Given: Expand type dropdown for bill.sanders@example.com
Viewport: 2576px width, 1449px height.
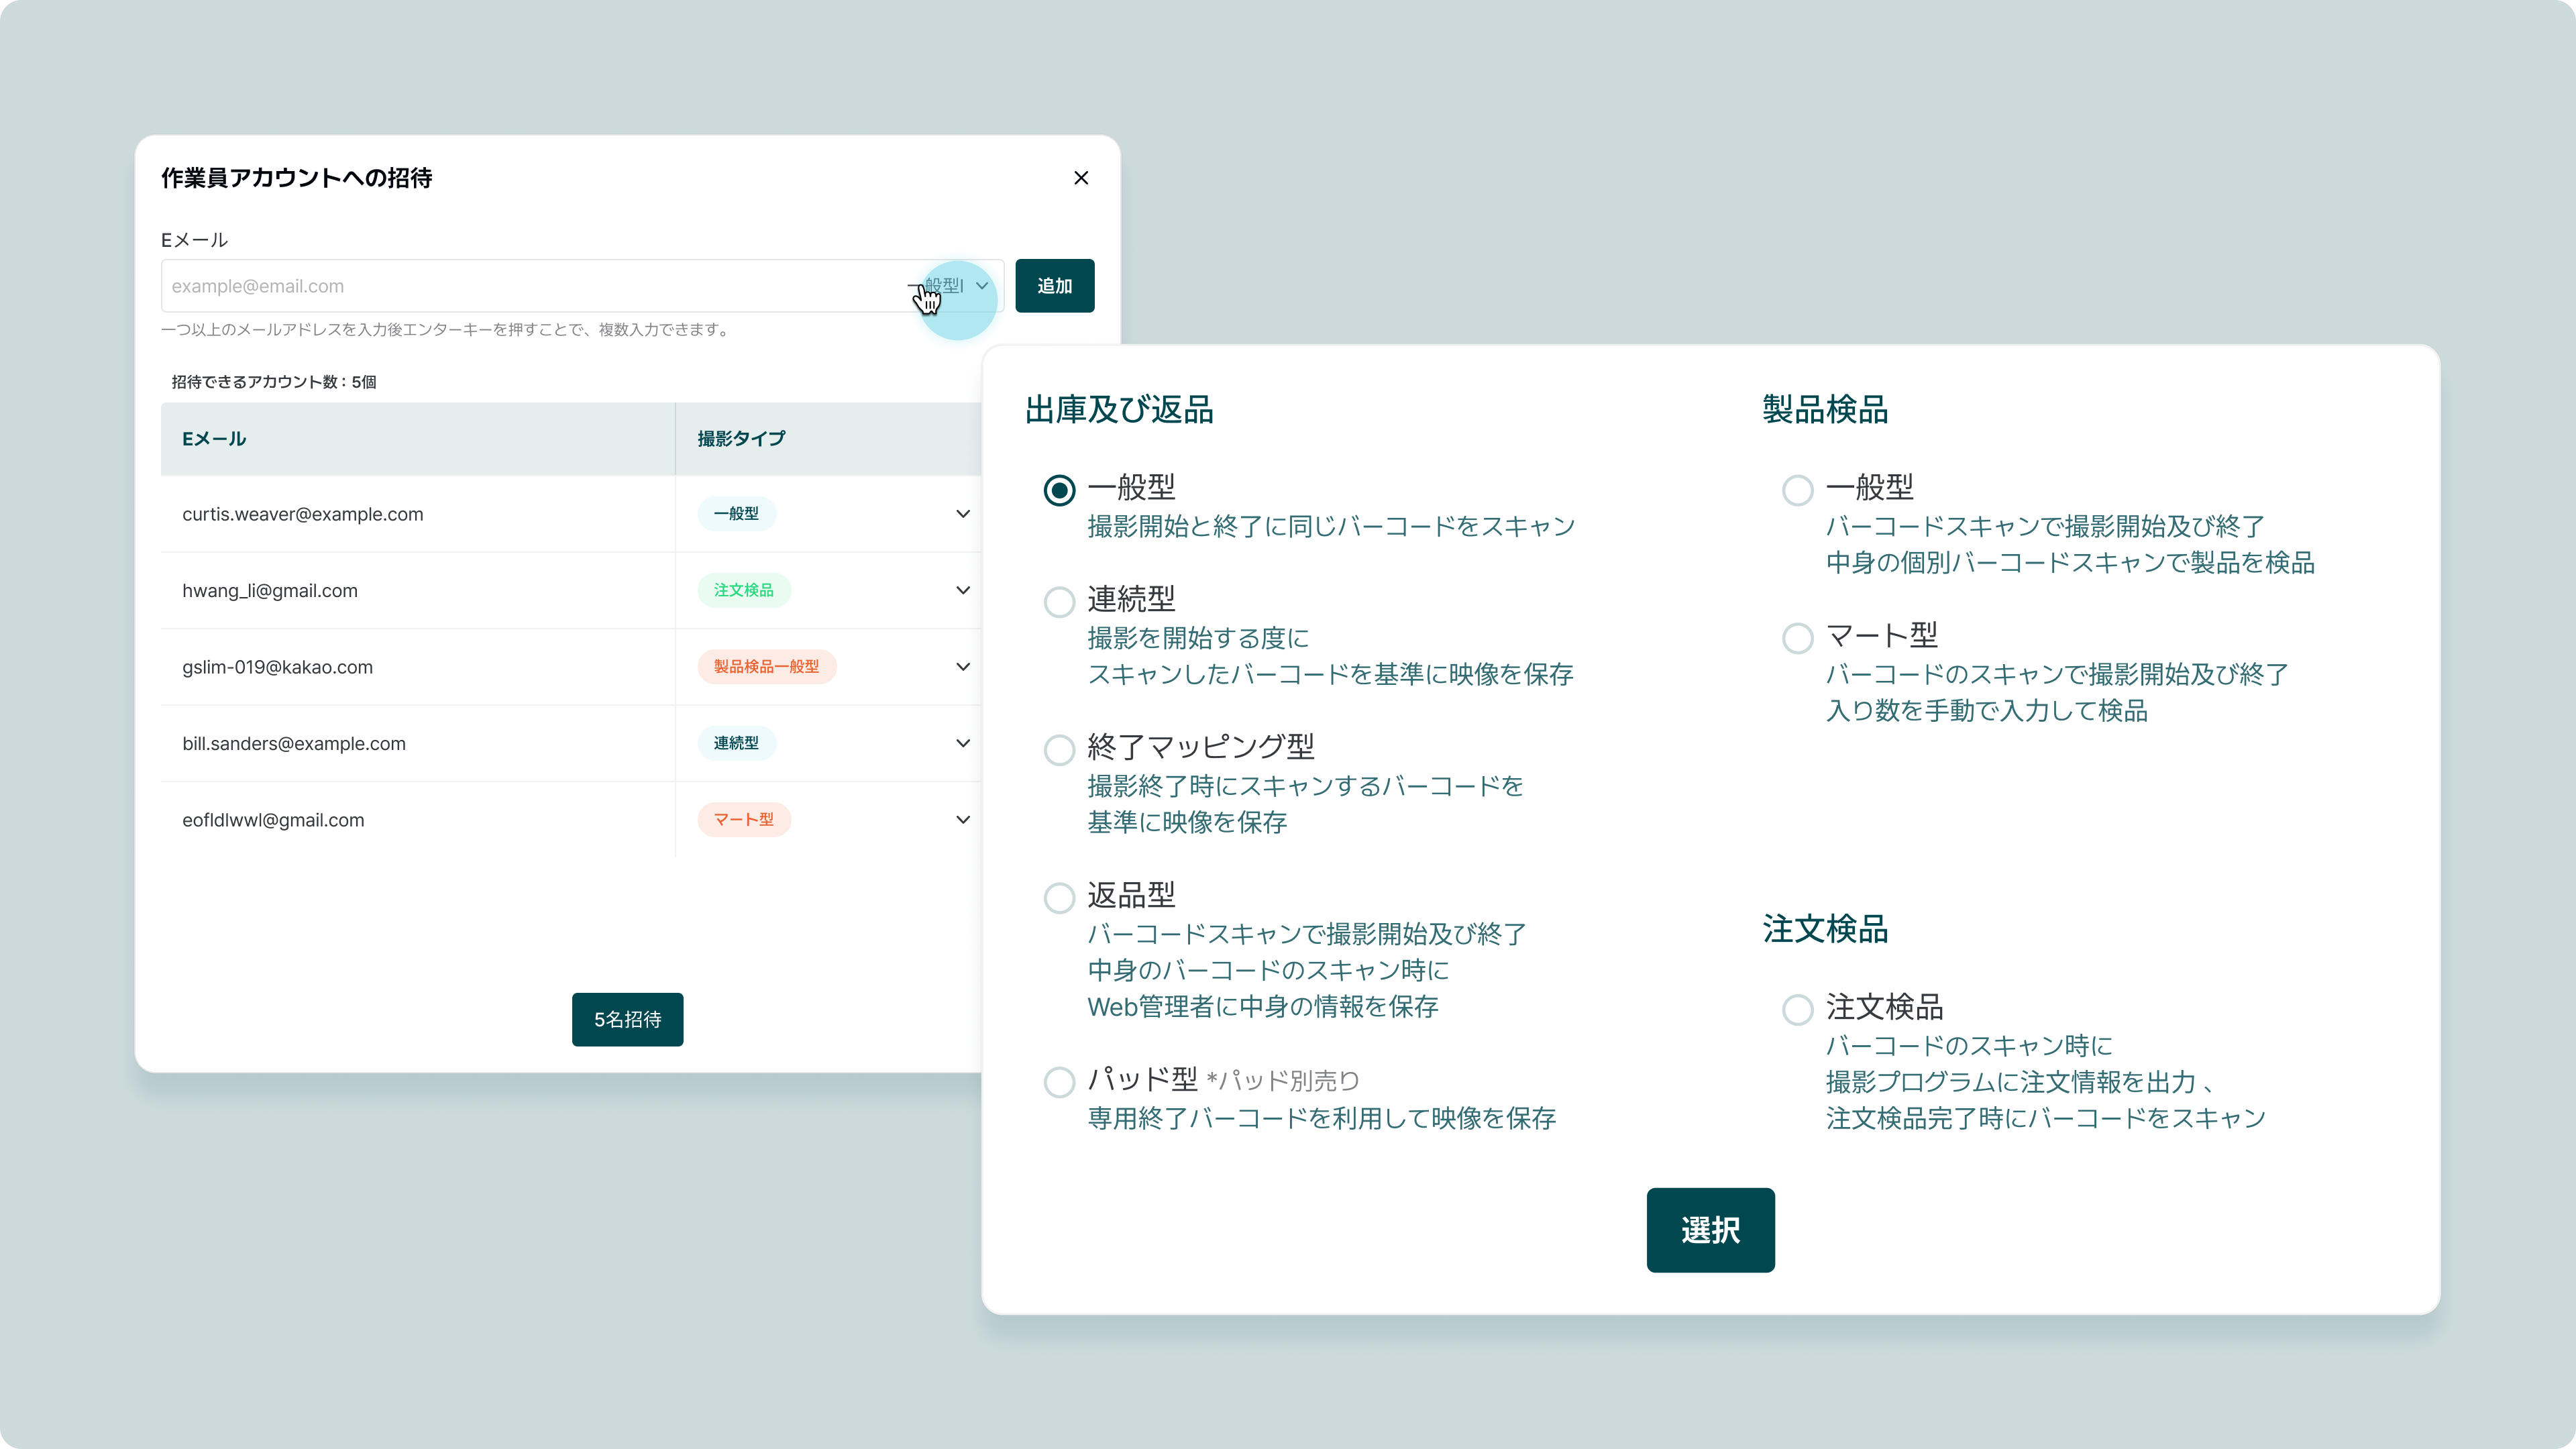Looking at the screenshot, I should click(962, 743).
